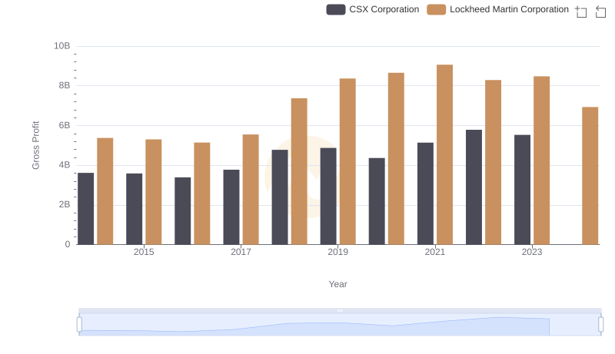Image resolution: width=615 pixels, height=354 pixels.
Task: Click the left handle of the zoom slider
Action: [79, 325]
